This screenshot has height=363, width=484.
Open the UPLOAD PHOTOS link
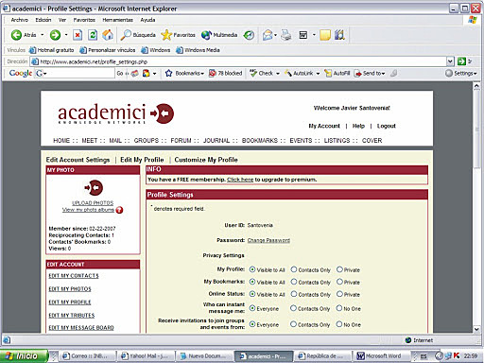[93, 203]
